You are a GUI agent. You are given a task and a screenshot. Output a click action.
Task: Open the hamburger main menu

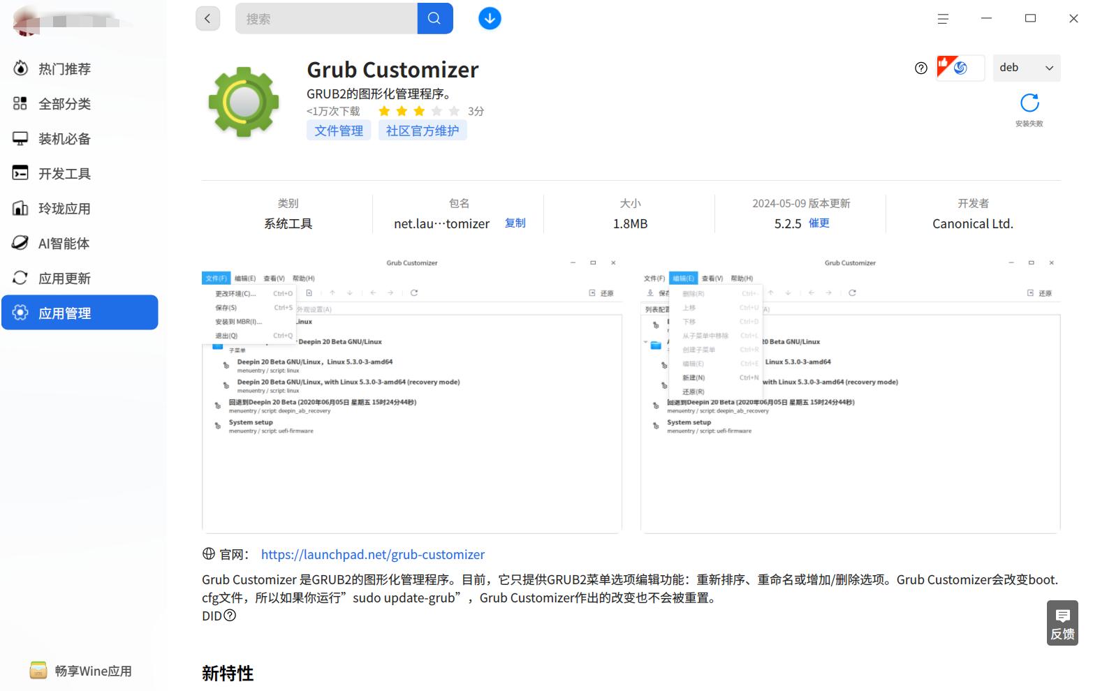coord(943,19)
